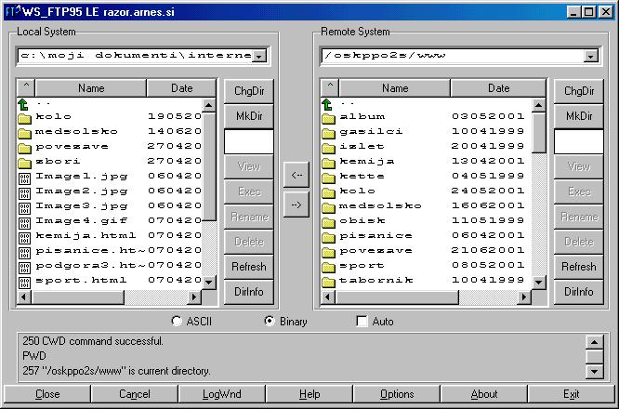Screen dimensions: 619x409
Task: Click the Image1.jpg file icon
Action: [x=24, y=177]
